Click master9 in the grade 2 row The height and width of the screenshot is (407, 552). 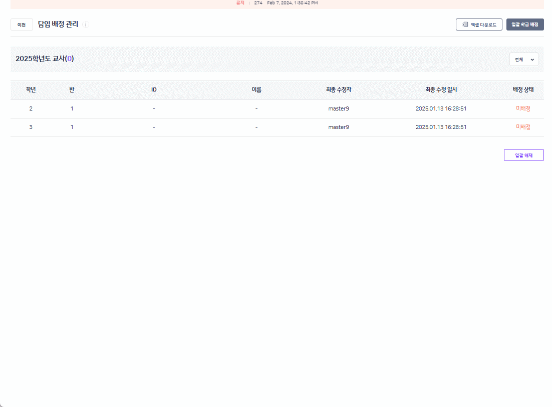tap(339, 108)
